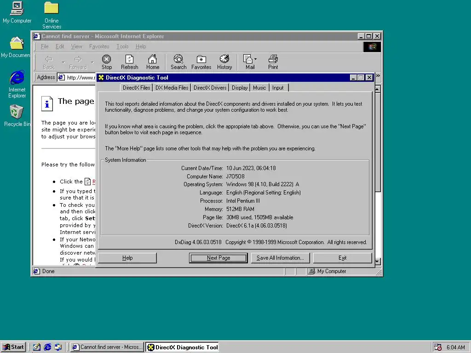471x353 pixels.
Task: Open the Favorites menu in Internet Explorer
Action: point(99,46)
